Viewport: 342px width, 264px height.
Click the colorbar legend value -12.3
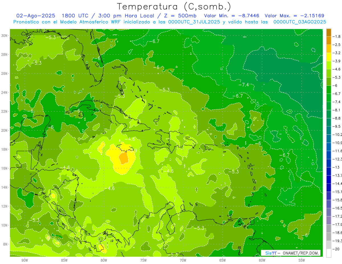point(337,159)
